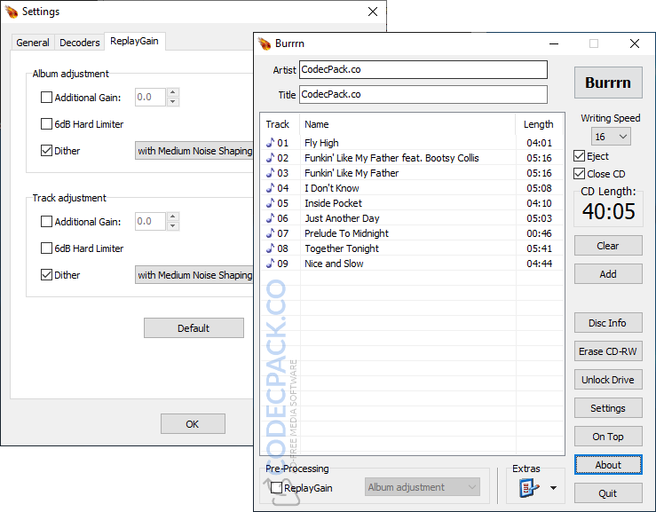Click the Burrrn flame icon in title bar
This screenshot has height=512, width=656.
click(265, 43)
